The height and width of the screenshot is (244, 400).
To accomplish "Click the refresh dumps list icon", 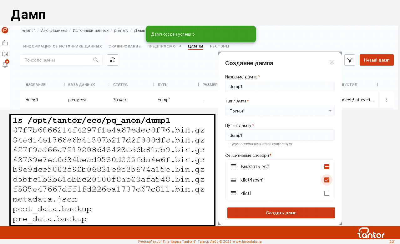I will 113,60.
